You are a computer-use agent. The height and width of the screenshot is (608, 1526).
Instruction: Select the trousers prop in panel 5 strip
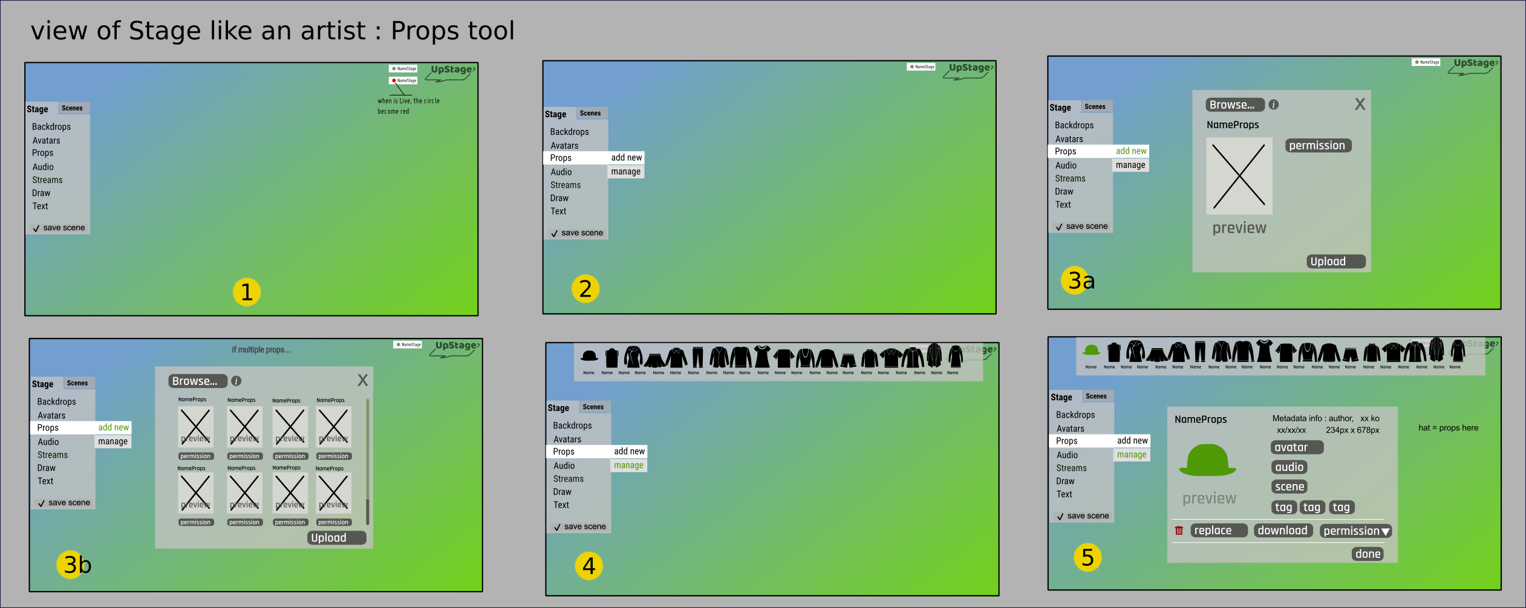coord(1200,351)
